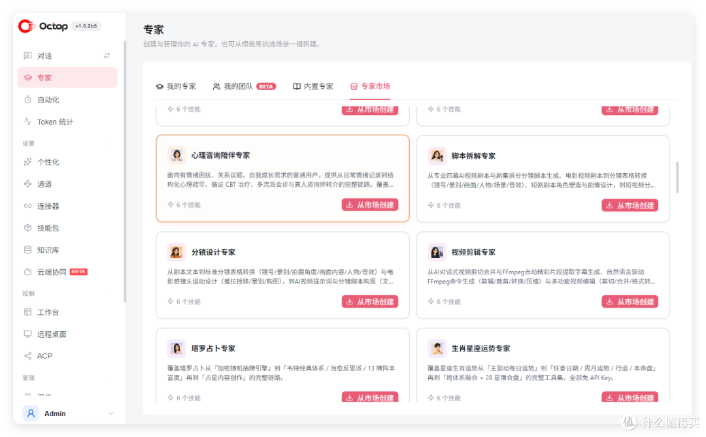Click the 脚本拆解专家 avatar thumbnail
Image resolution: width=706 pixels, height=437 pixels.
[x=437, y=155]
